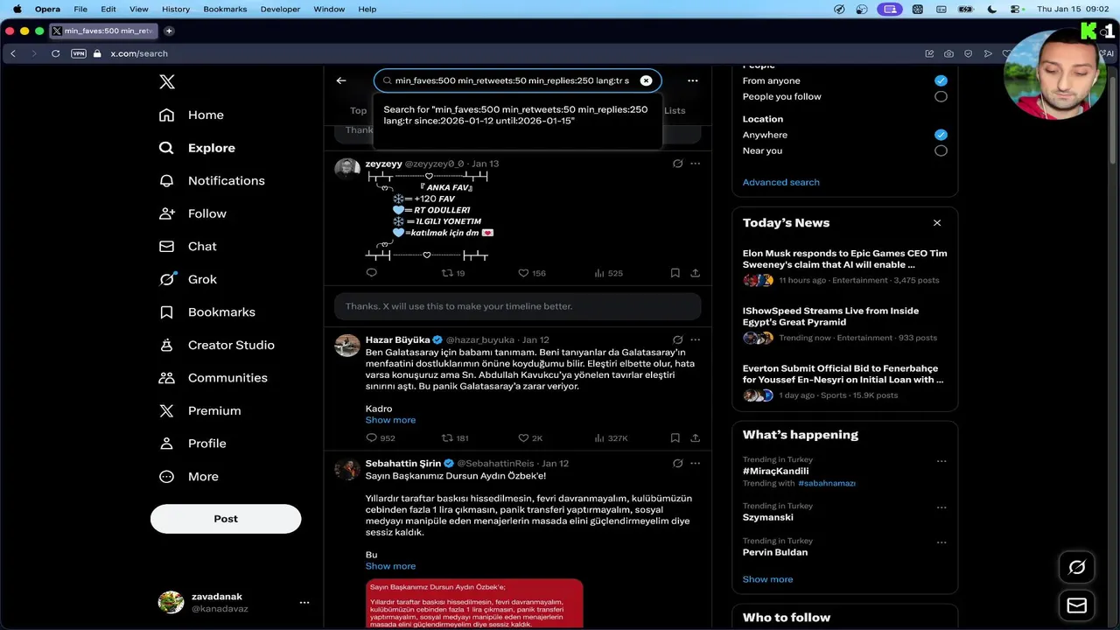Open floating Grok button

1077,567
